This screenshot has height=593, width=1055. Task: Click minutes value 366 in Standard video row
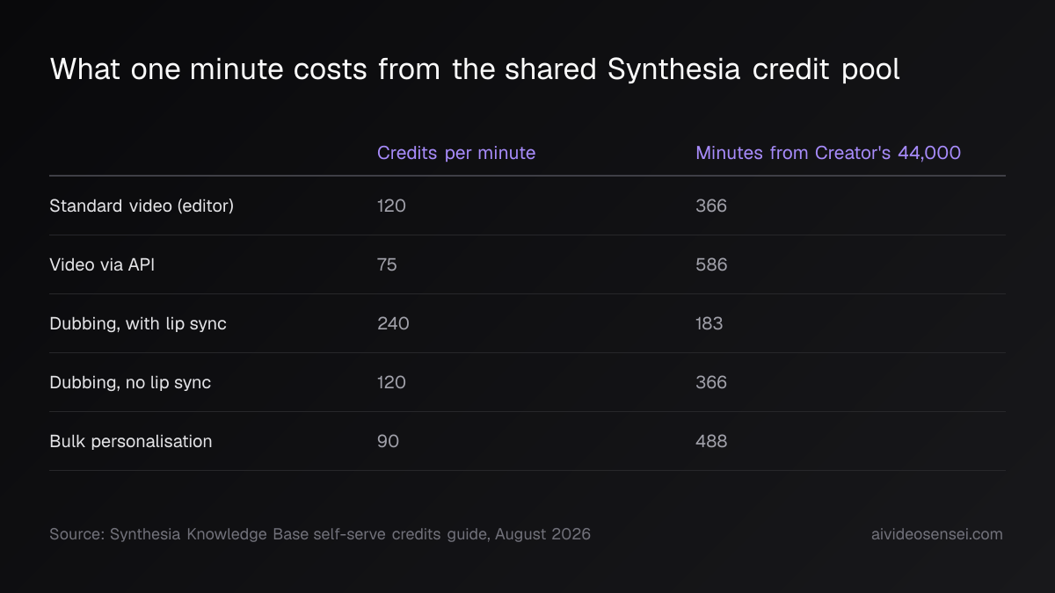(x=711, y=206)
